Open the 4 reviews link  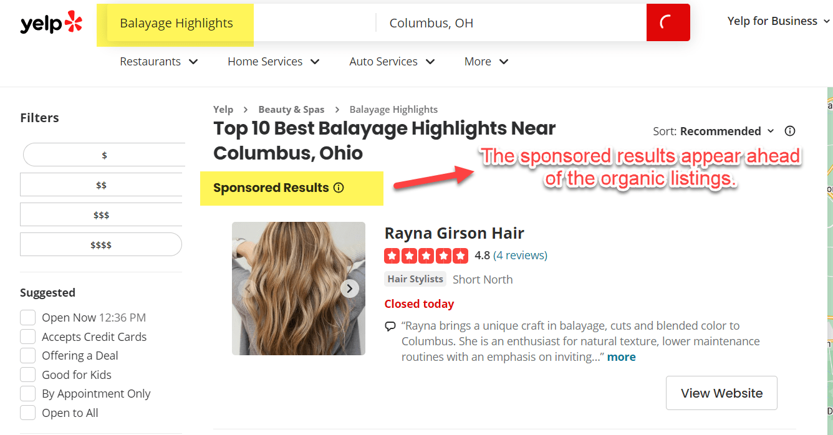pos(520,256)
